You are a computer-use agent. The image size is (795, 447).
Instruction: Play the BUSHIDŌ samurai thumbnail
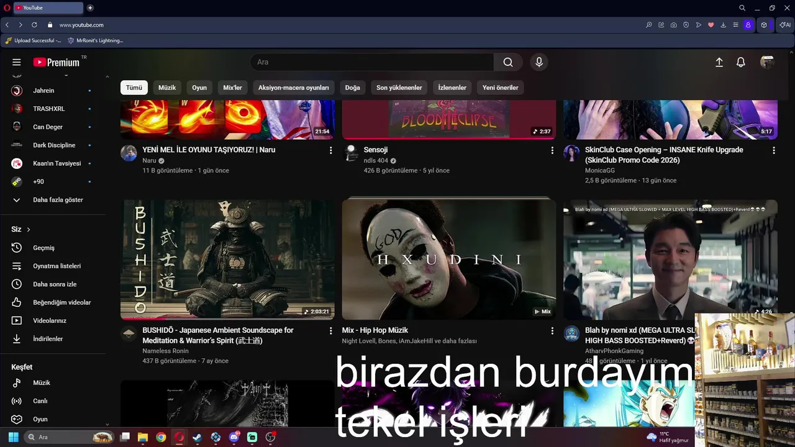click(227, 260)
